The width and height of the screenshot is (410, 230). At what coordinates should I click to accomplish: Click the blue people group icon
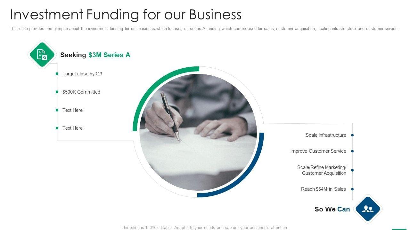[x=368, y=209]
